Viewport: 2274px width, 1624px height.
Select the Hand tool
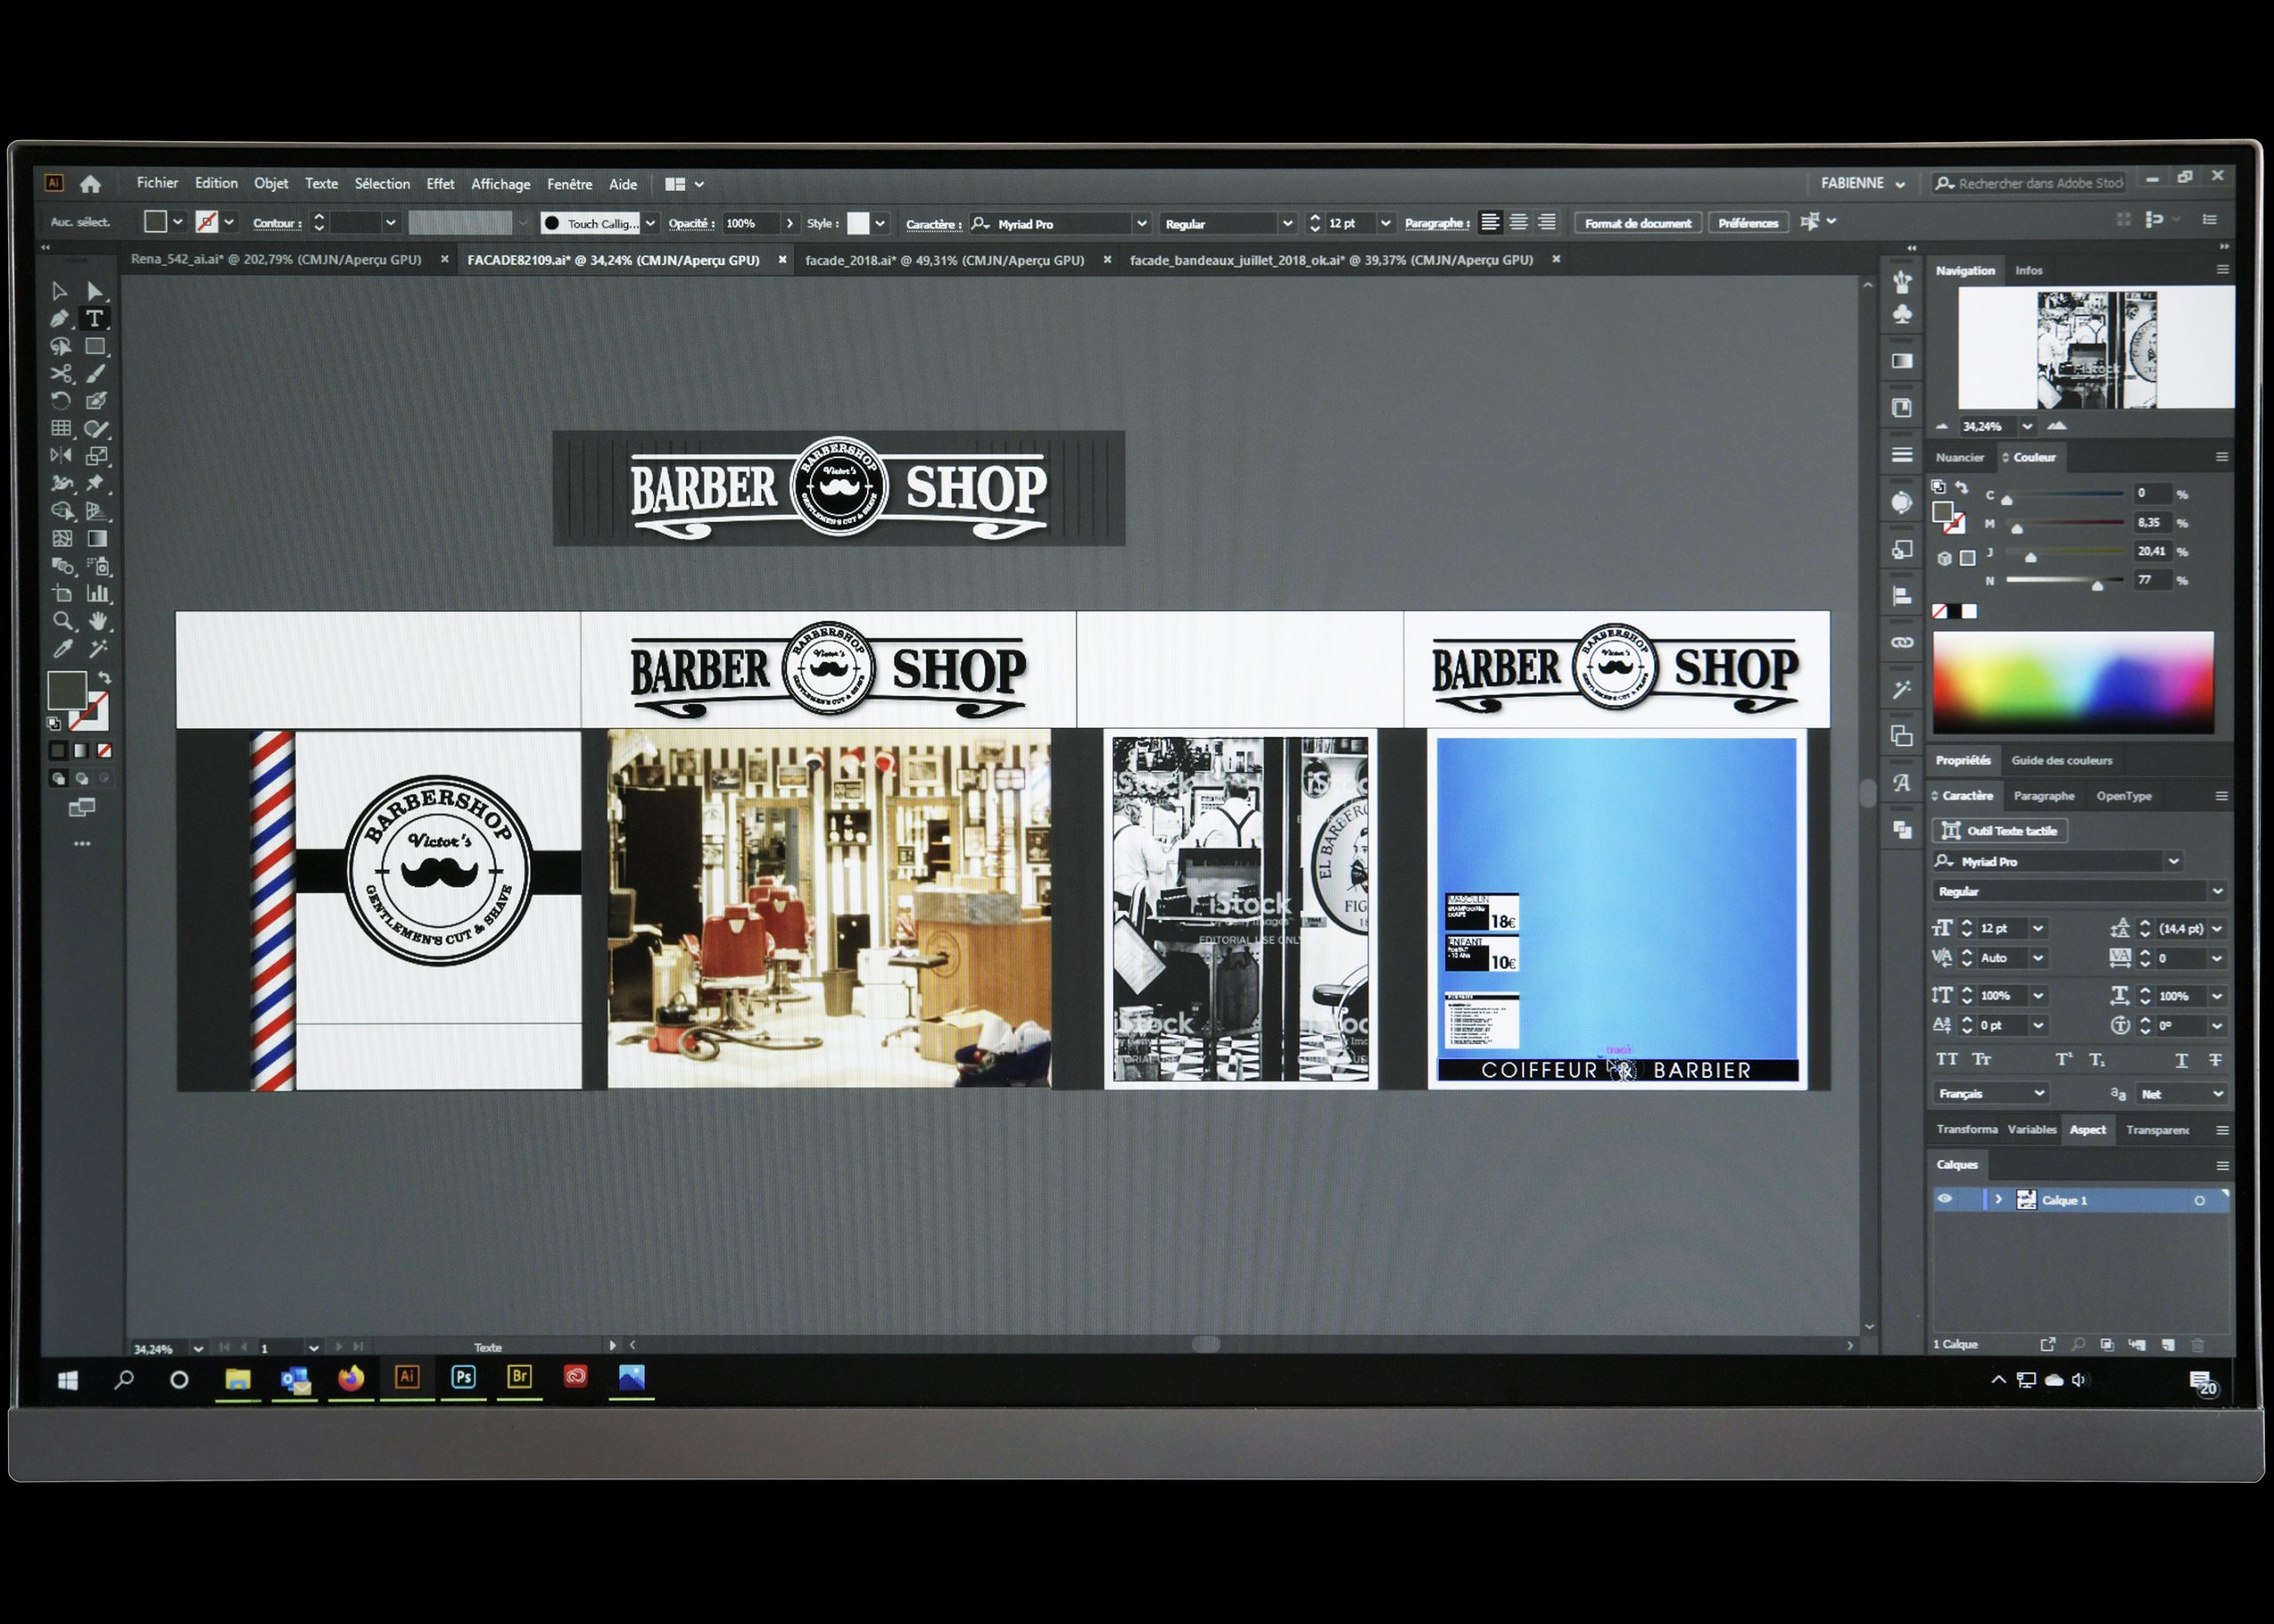pos(98,621)
